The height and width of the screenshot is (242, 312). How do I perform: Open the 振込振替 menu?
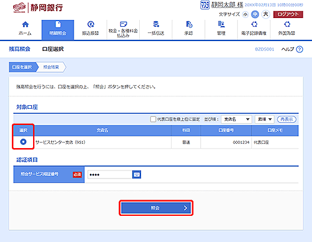[90, 29]
